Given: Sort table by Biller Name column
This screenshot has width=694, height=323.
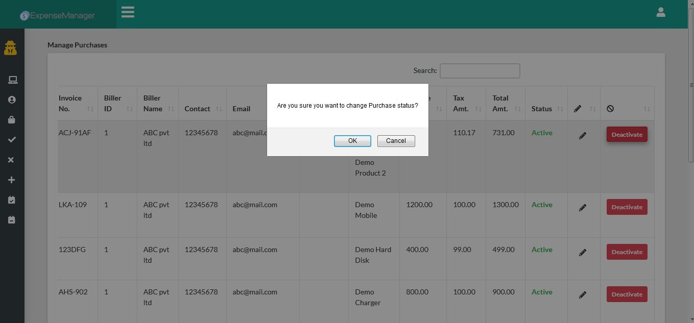Looking at the screenshot, I should (x=158, y=103).
